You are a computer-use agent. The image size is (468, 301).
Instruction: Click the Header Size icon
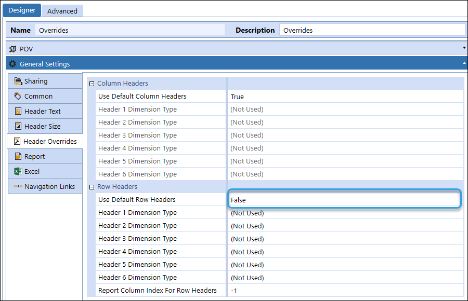point(18,126)
